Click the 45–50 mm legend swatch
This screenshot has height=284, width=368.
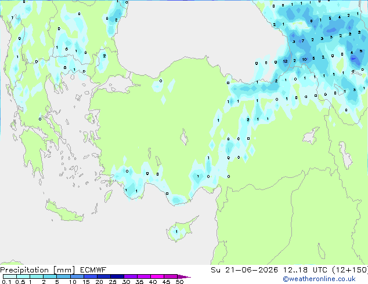click(x=171, y=276)
